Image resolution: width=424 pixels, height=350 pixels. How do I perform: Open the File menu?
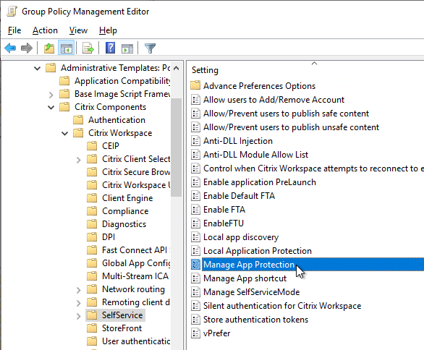pyautogui.click(x=14, y=30)
